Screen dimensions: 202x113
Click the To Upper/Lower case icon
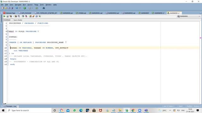point(39,16)
